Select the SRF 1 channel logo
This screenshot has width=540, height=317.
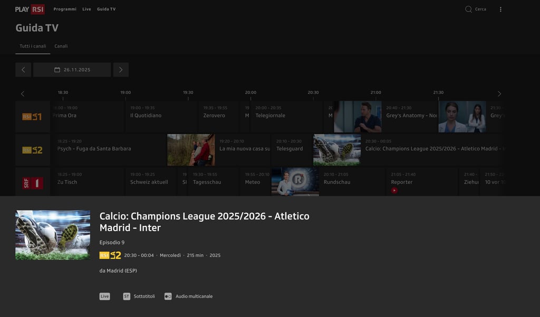32,183
